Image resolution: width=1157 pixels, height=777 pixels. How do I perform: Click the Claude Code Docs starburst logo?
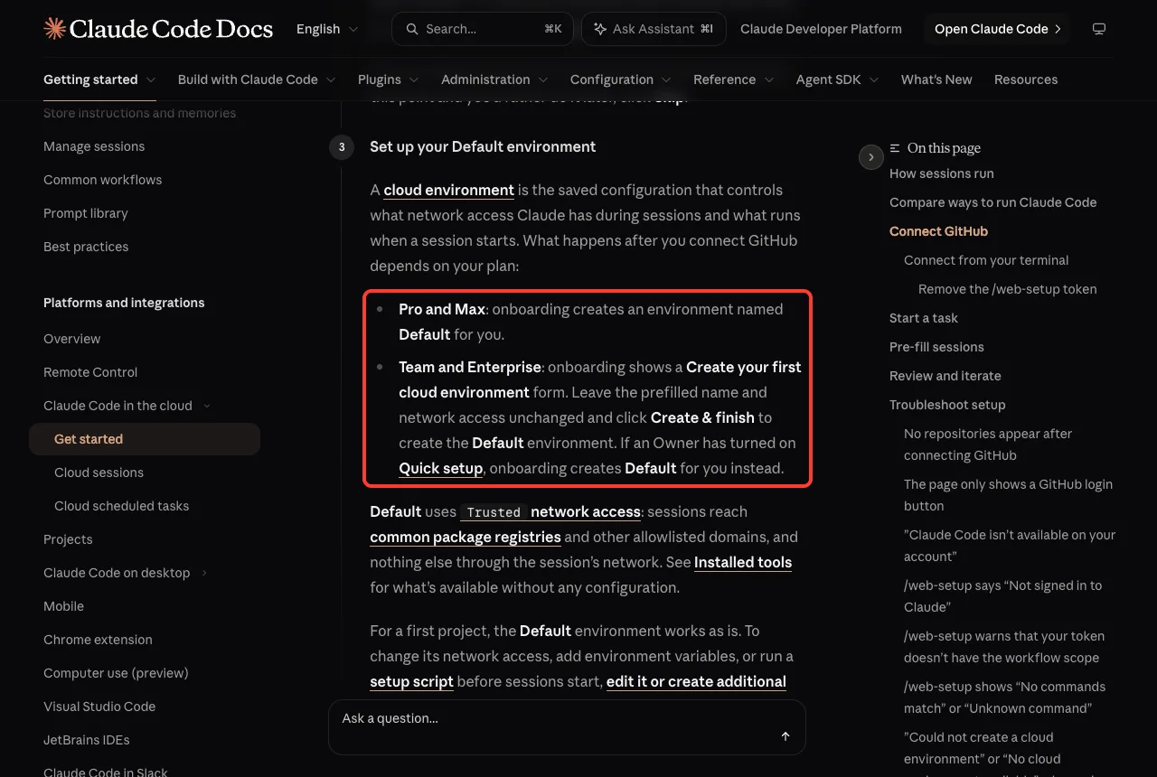coord(54,29)
